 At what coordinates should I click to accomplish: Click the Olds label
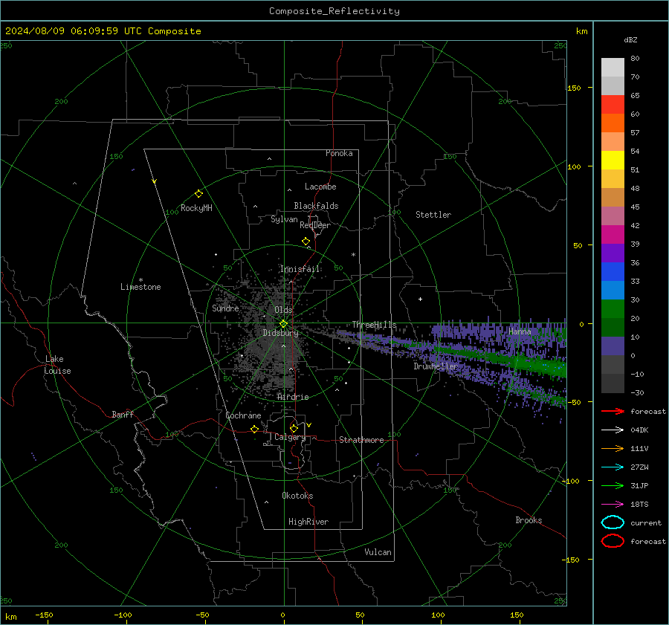(283, 310)
